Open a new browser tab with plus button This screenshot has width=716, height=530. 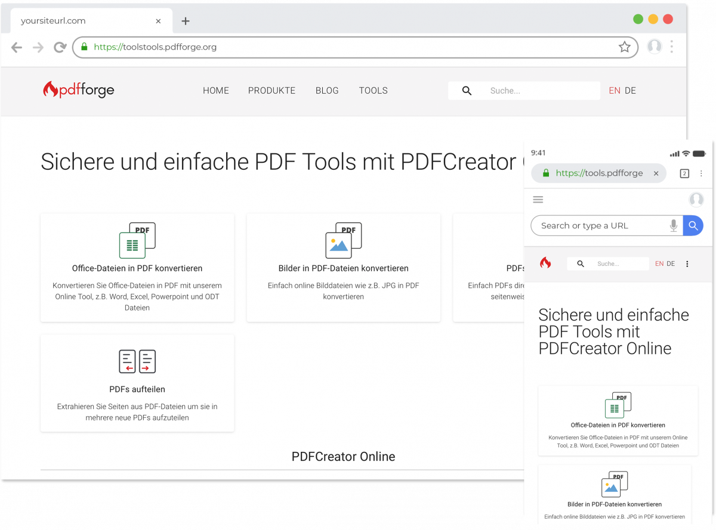pyautogui.click(x=186, y=21)
